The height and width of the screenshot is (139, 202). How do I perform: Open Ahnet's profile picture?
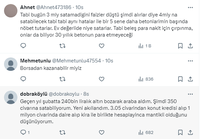pos(10,11)
